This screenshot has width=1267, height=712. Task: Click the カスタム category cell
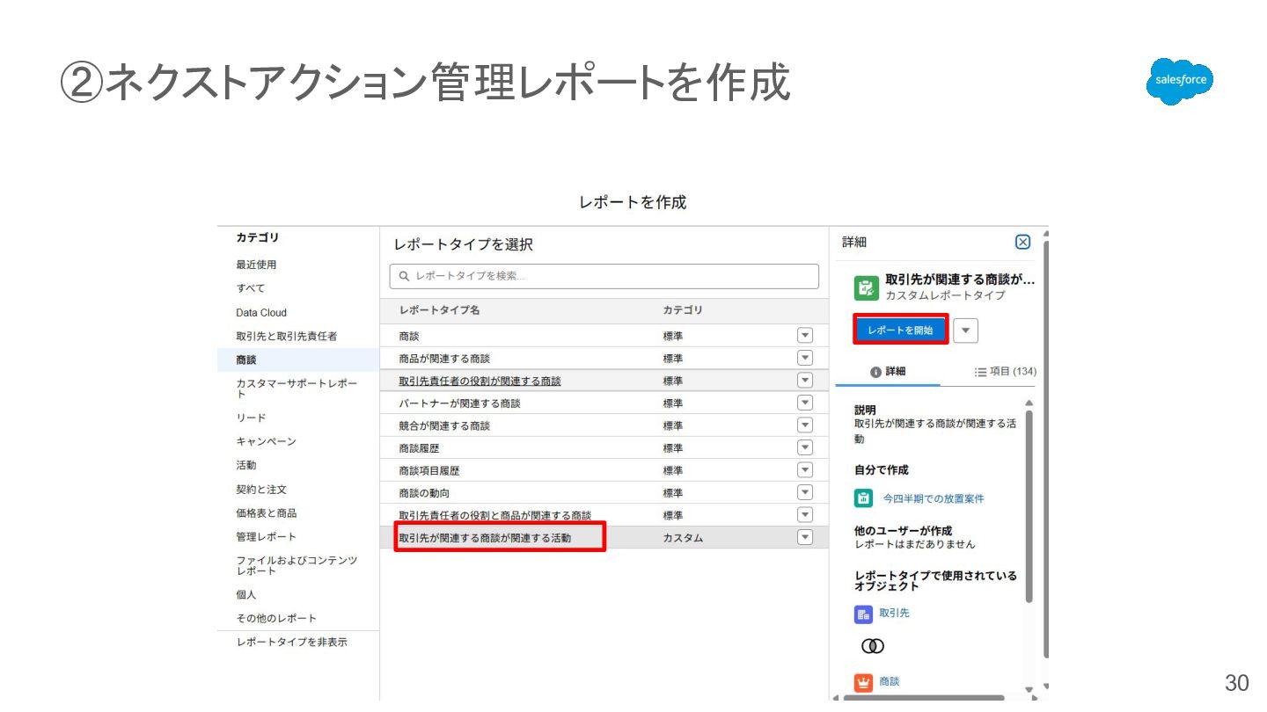click(x=683, y=538)
